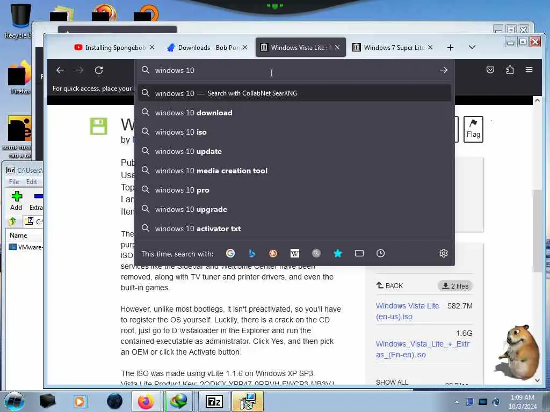Viewport: 550px width, 412px height.
Task: Go back with the browser back arrow
Action: click(60, 70)
